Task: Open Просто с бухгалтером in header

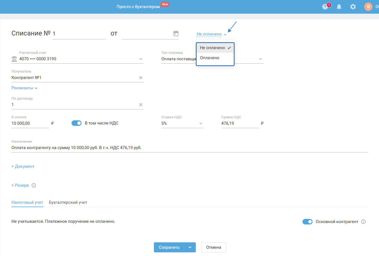Action: click(x=138, y=7)
